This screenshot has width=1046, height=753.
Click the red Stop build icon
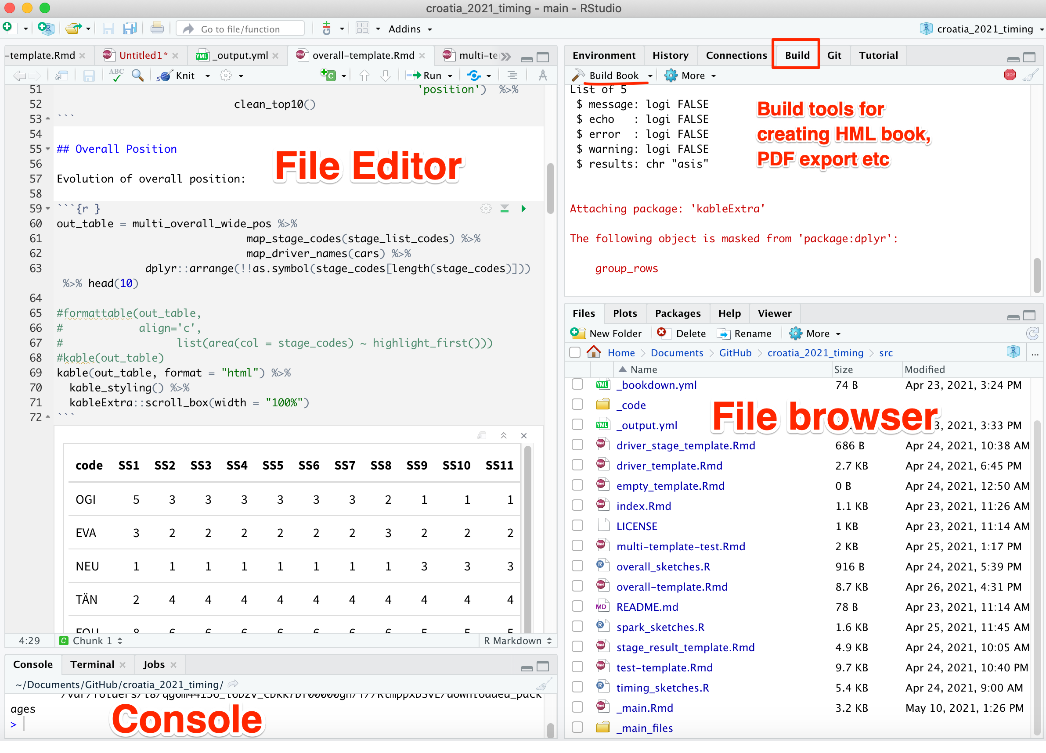(x=1010, y=75)
